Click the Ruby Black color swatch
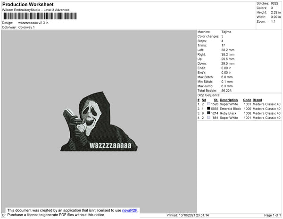The width and height of the screenshot is (283, 219). point(208,113)
